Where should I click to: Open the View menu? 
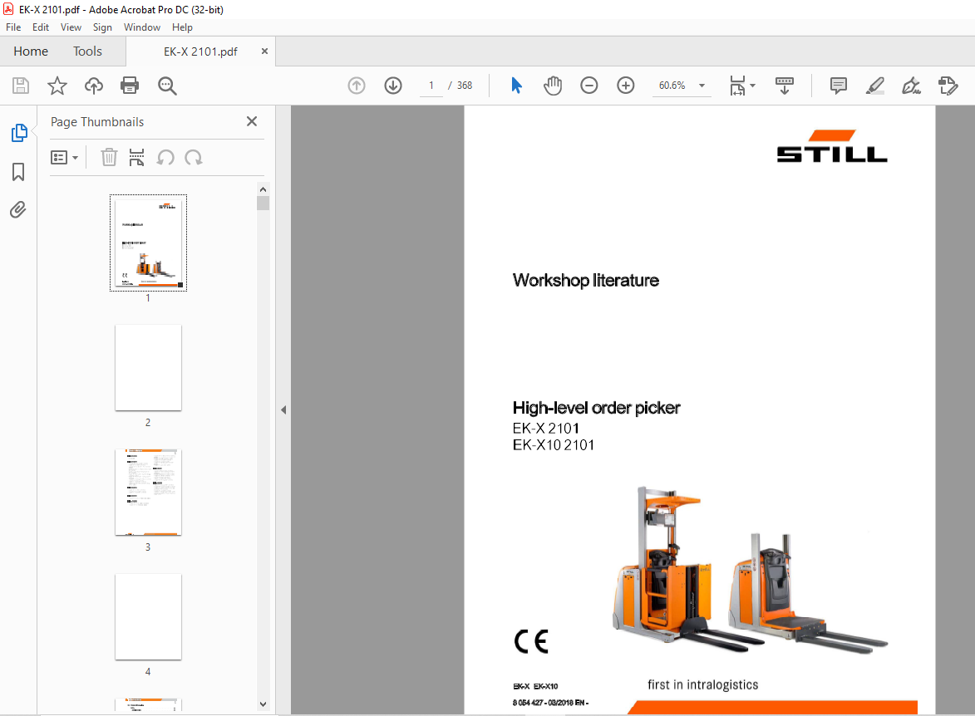pyautogui.click(x=71, y=27)
